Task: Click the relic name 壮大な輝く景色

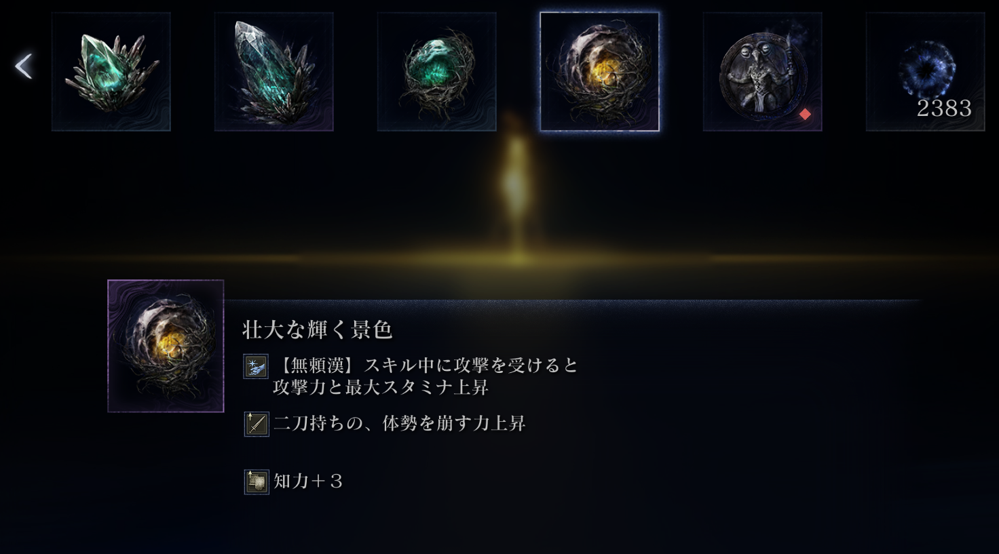Action: [x=318, y=330]
